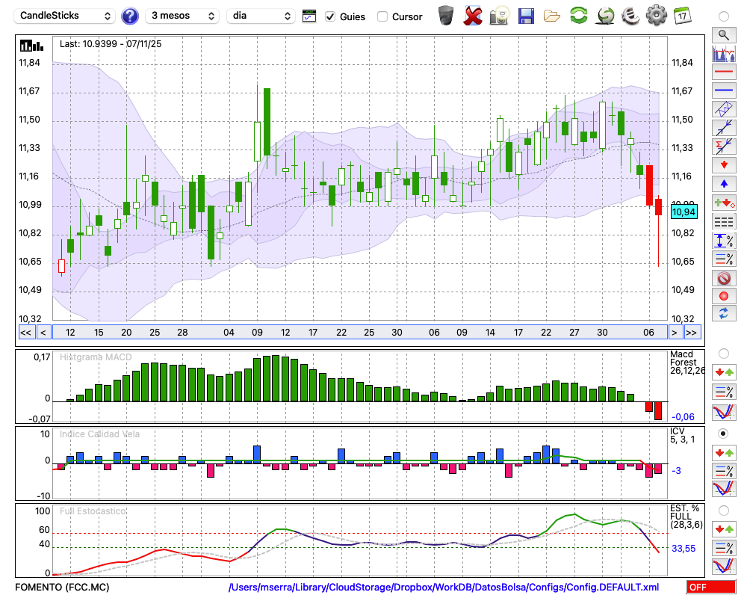Click the floppy disk save icon
The image size is (747, 598).
click(526, 16)
